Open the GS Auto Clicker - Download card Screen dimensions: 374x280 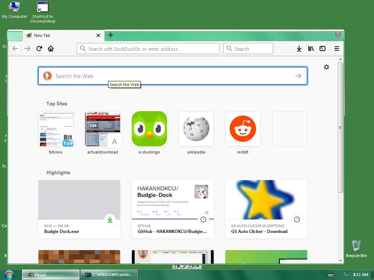point(266,209)
